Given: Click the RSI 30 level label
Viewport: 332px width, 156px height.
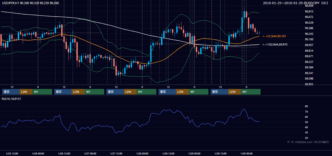Looking at the screenshot, I should [x=306, y=132].
